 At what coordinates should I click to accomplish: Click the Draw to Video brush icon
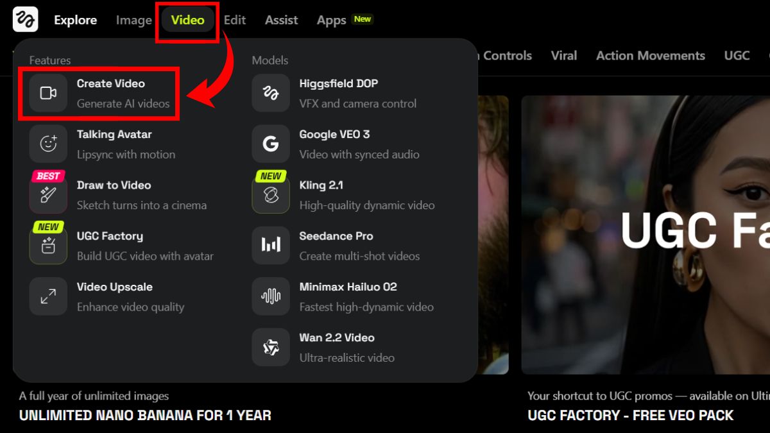(48, 194)
